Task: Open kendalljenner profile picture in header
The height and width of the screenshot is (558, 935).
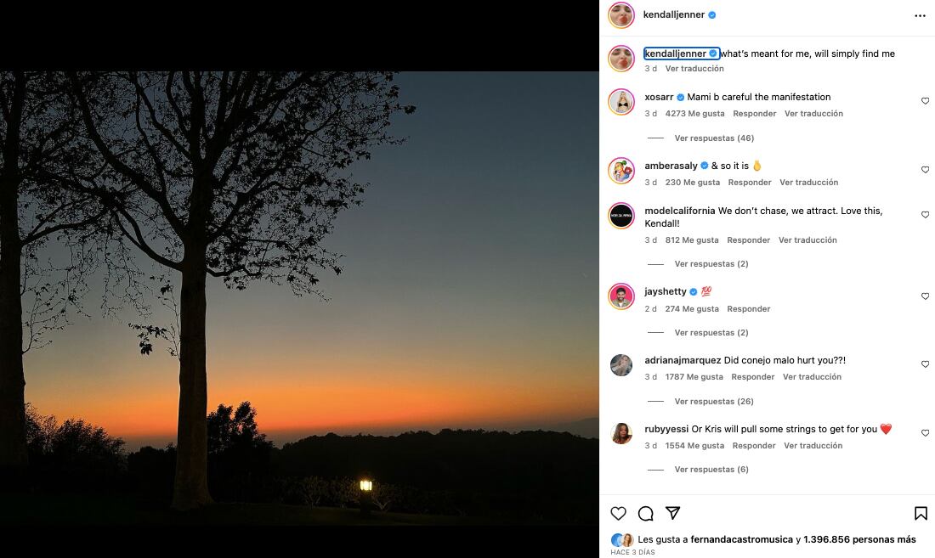Action: pos(621,15)
